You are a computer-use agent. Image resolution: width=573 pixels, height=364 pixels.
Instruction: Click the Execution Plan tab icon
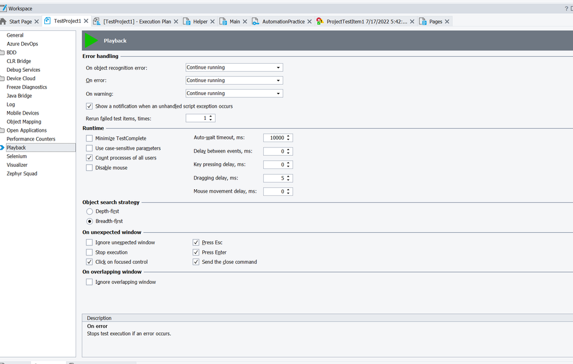coord(97,21)
